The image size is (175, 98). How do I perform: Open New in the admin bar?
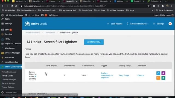click(x=36, y=15)
